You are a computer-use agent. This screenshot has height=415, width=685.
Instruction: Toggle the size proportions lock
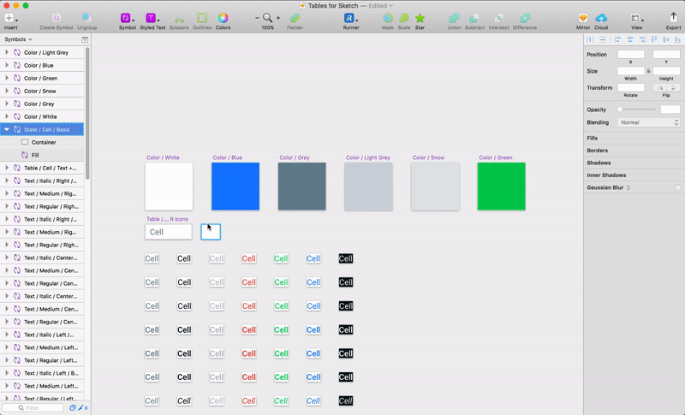[648, 71]
